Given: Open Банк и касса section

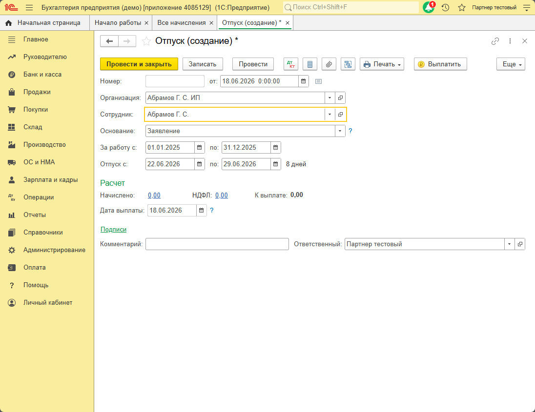Looking at the screenshot, I should click(47, 75).
